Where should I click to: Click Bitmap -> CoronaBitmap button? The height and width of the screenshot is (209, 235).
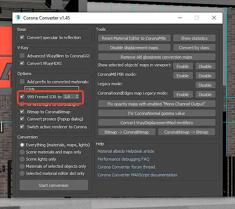(x=127, y=132)
